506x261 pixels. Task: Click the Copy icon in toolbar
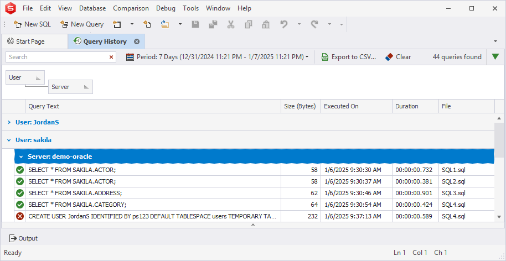(x=248, y=24)
